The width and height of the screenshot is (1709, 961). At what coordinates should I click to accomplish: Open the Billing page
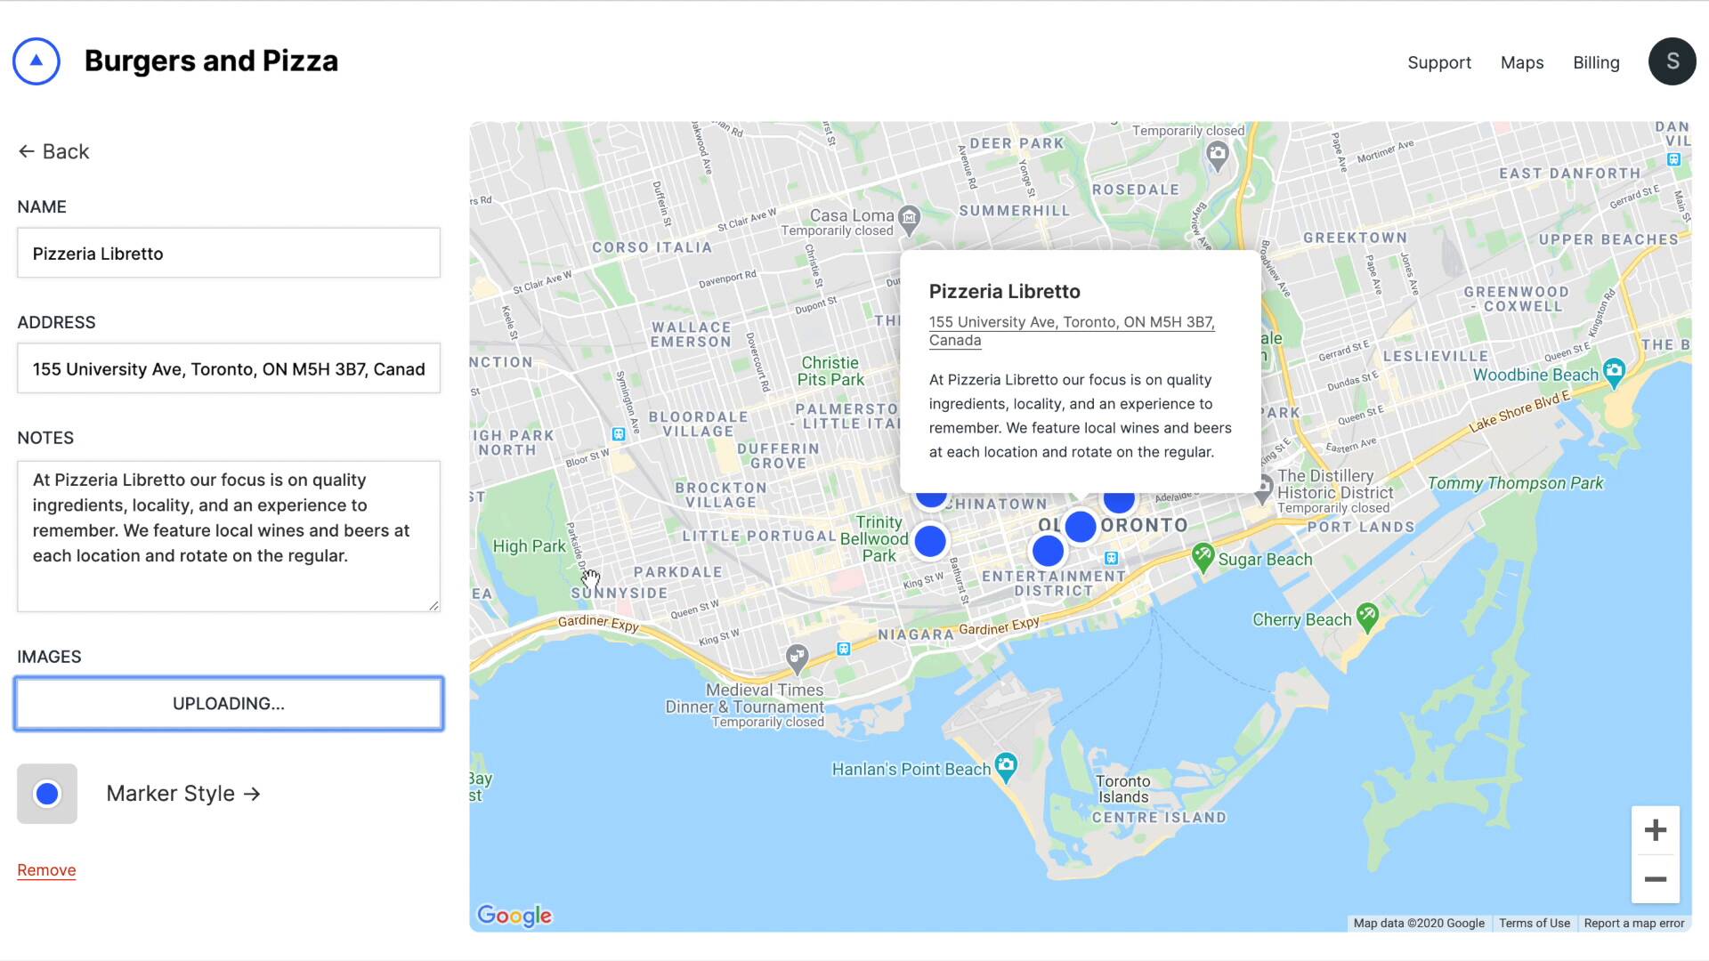tap(1596, 62)
